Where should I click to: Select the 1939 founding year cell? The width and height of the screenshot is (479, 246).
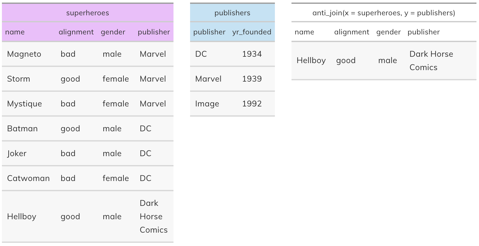click(252, 79)
